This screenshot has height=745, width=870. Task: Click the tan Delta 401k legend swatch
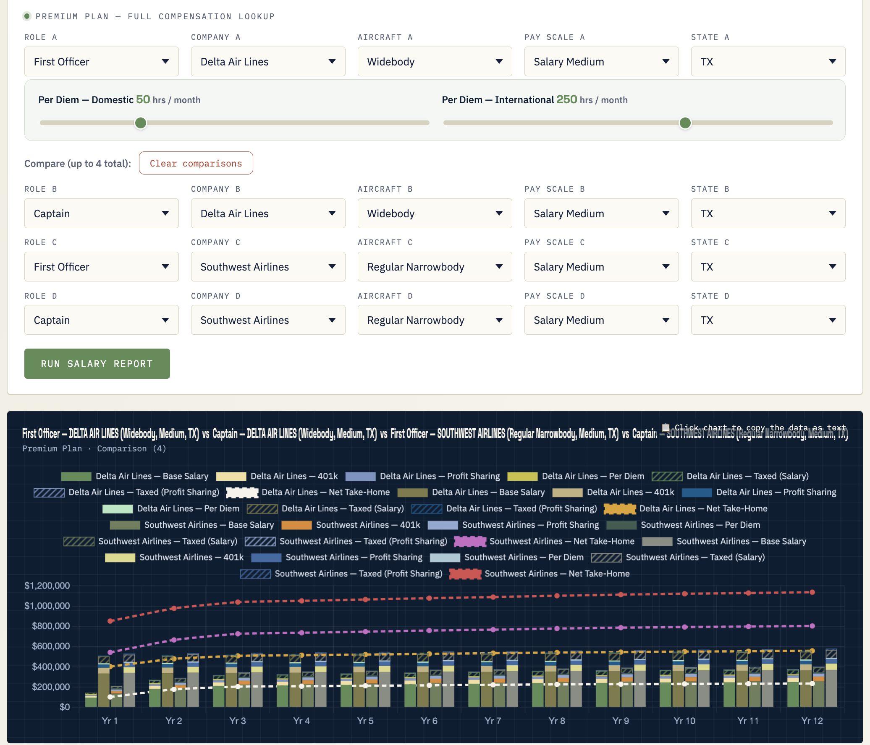point(567,492)
